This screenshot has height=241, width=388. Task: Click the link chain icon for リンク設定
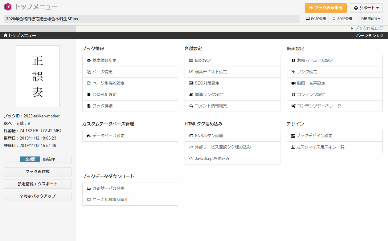[x=293, y=72]
